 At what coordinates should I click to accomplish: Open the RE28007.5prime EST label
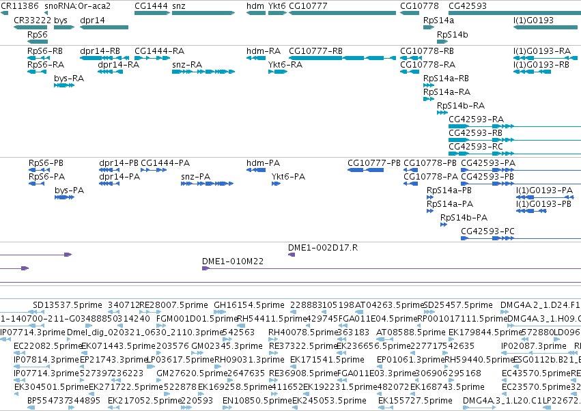click(x=173, y=305)
